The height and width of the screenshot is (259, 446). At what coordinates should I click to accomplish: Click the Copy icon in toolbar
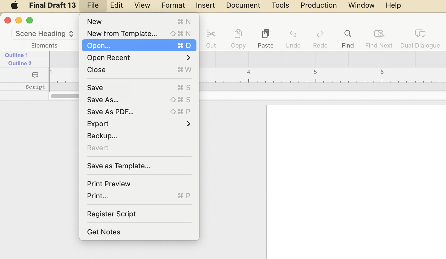coord(238,34)
